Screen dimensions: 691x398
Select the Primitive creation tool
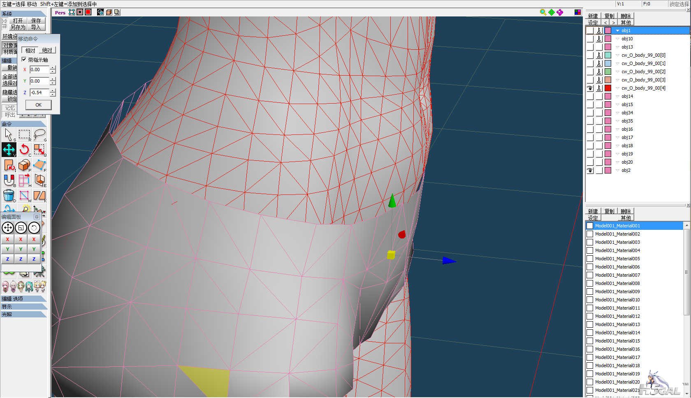(24, 165)
